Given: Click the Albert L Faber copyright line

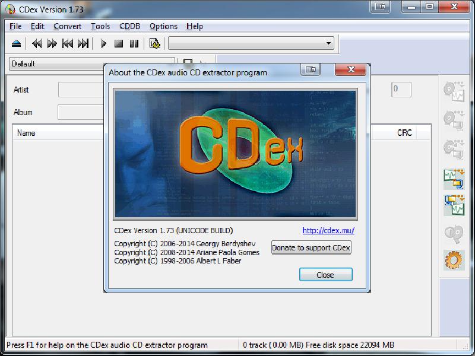Looking at the screenshot, I should pyautogui.click(x=178, y=261).
